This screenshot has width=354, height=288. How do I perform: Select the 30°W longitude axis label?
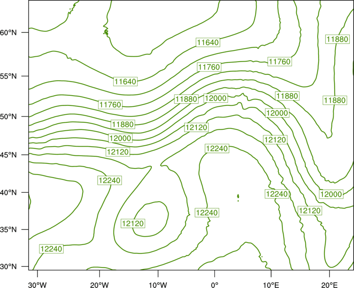[37, 285]
